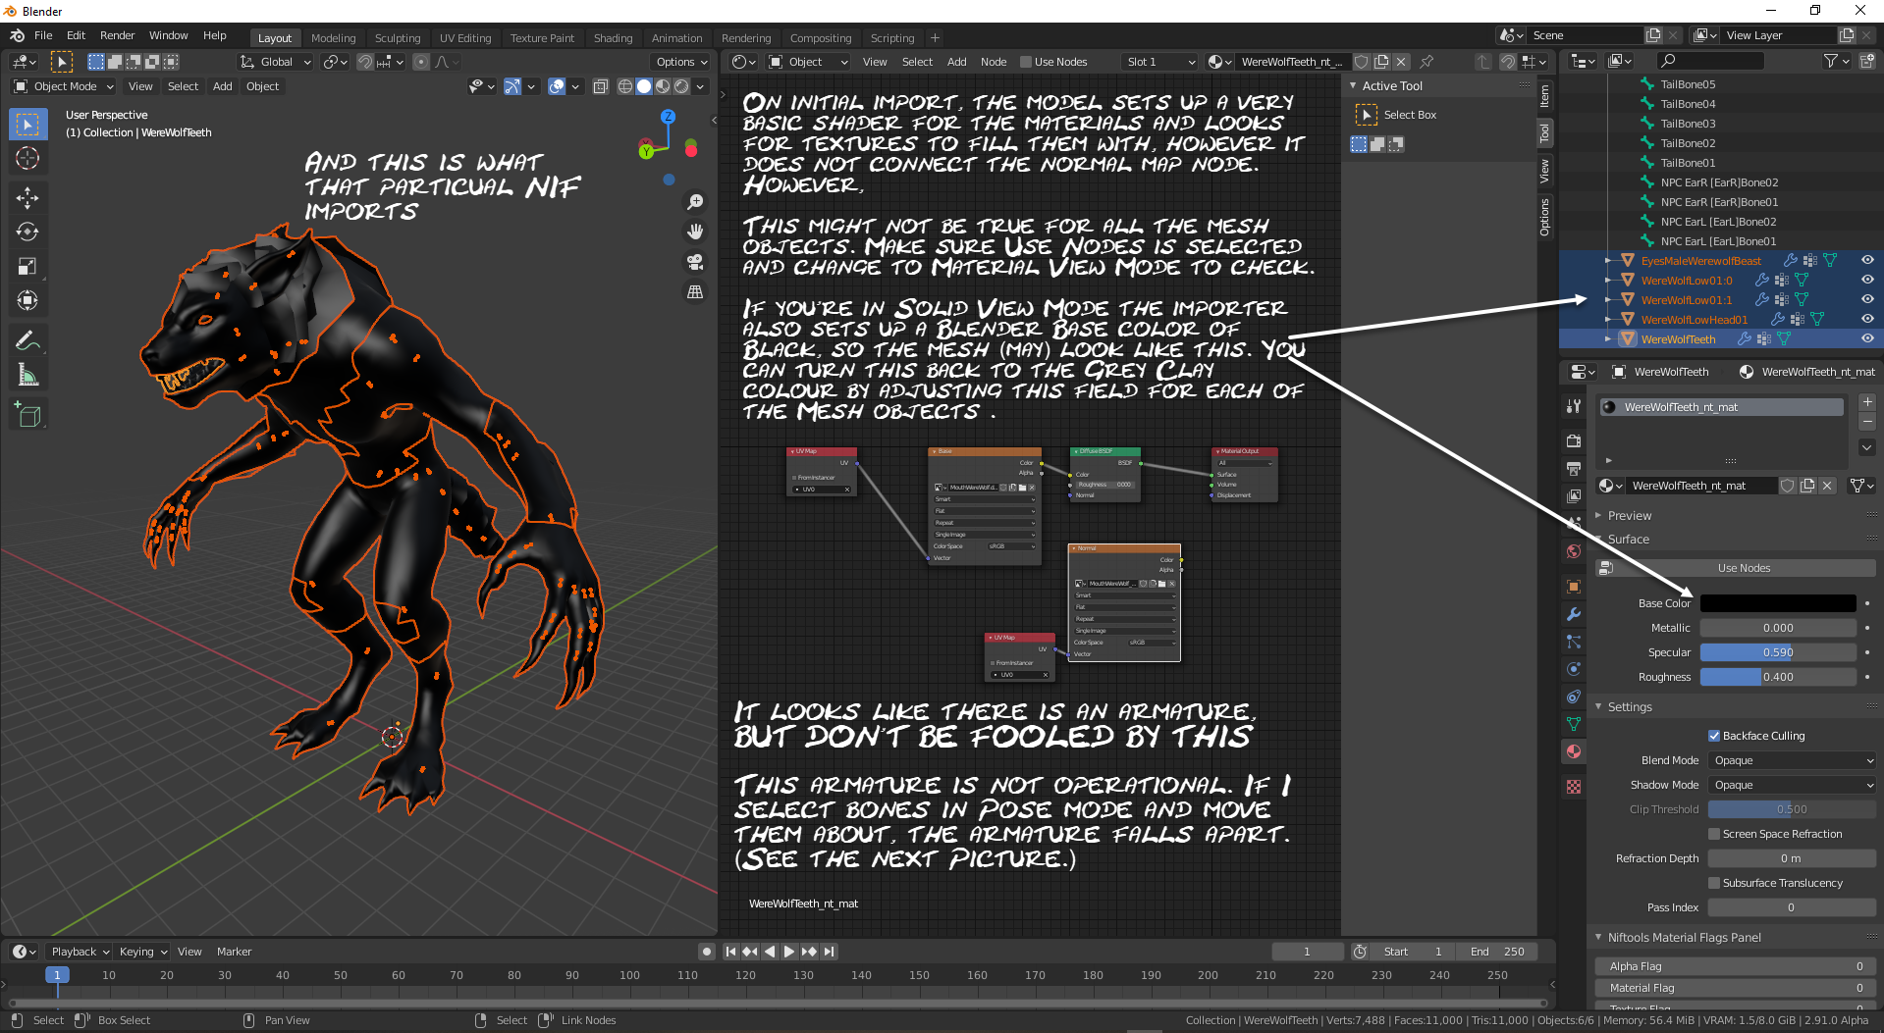Open the timeline Marker menu
Screen dimensions: 1884x1033
234,952
